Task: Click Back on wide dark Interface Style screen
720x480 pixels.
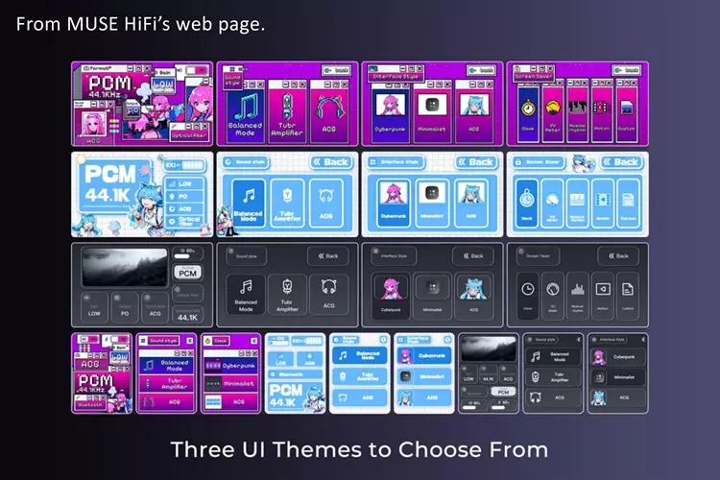Action: pyautogui.click(x=473, y=256)
